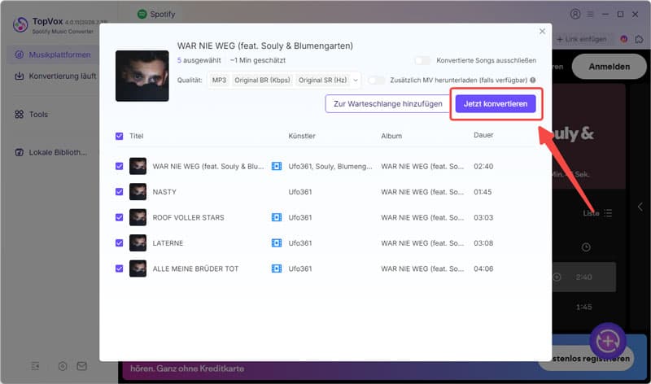Click the 04:06 duration cell
This screenshot has width=651, height=384.
coord(483,268)
